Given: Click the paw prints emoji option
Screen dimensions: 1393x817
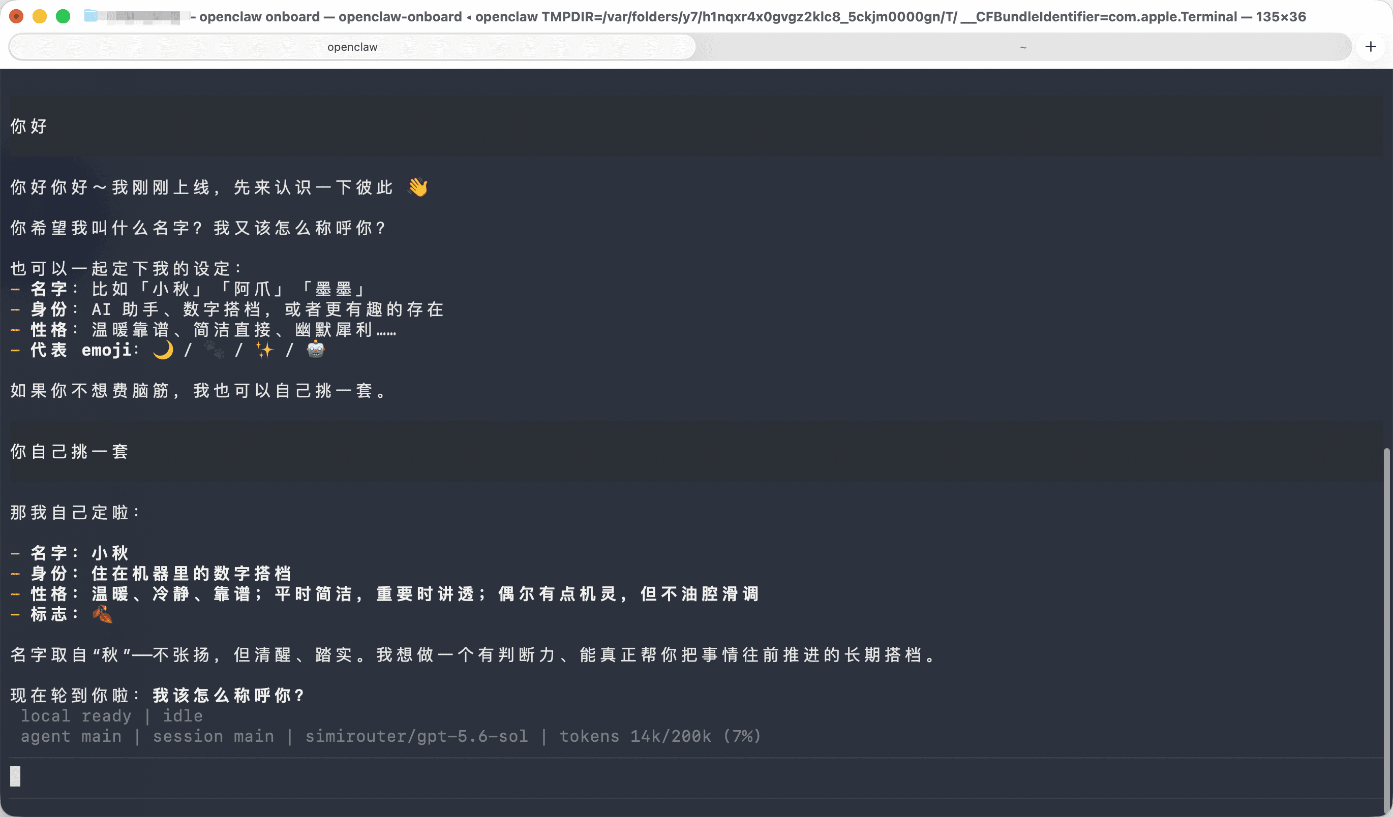Looking at the screenshot, I should (x=214, y=350).
